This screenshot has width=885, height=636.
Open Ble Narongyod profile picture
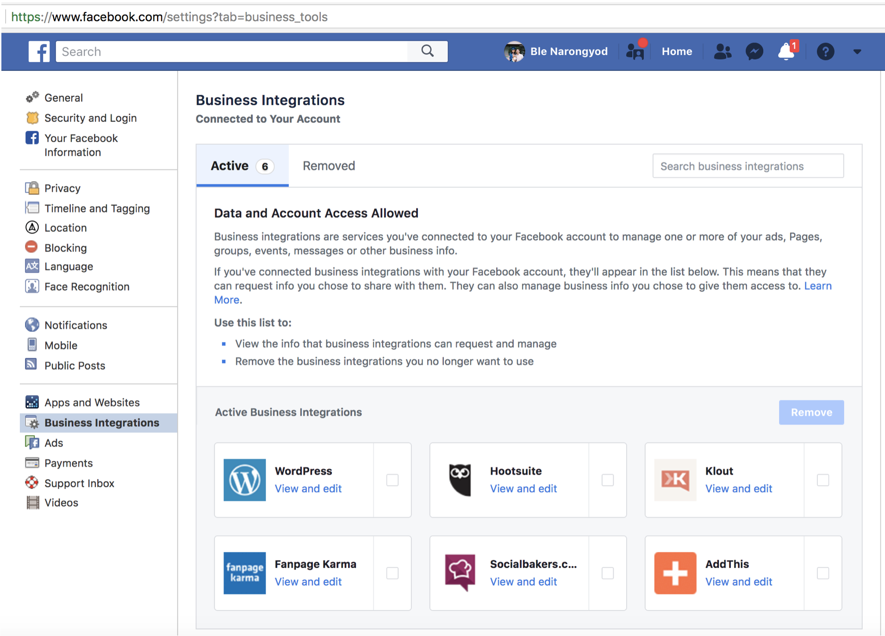(x=514, y=51)
